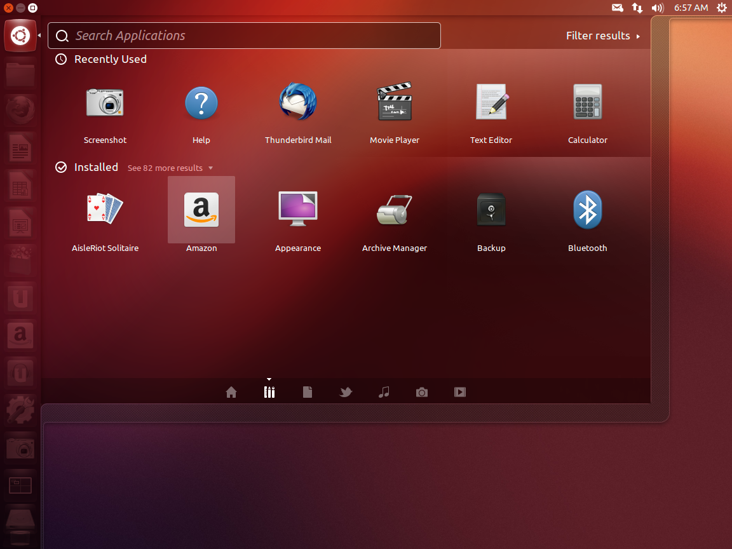Open LibreOffice Impress in launcher
This screenshot has width=732, height=549.
(20, 223)
